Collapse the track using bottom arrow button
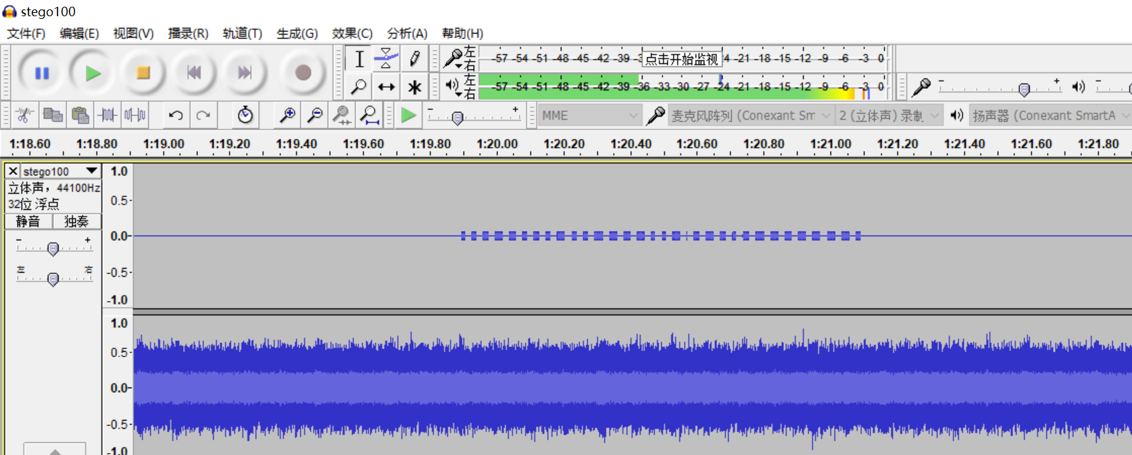 55,450
